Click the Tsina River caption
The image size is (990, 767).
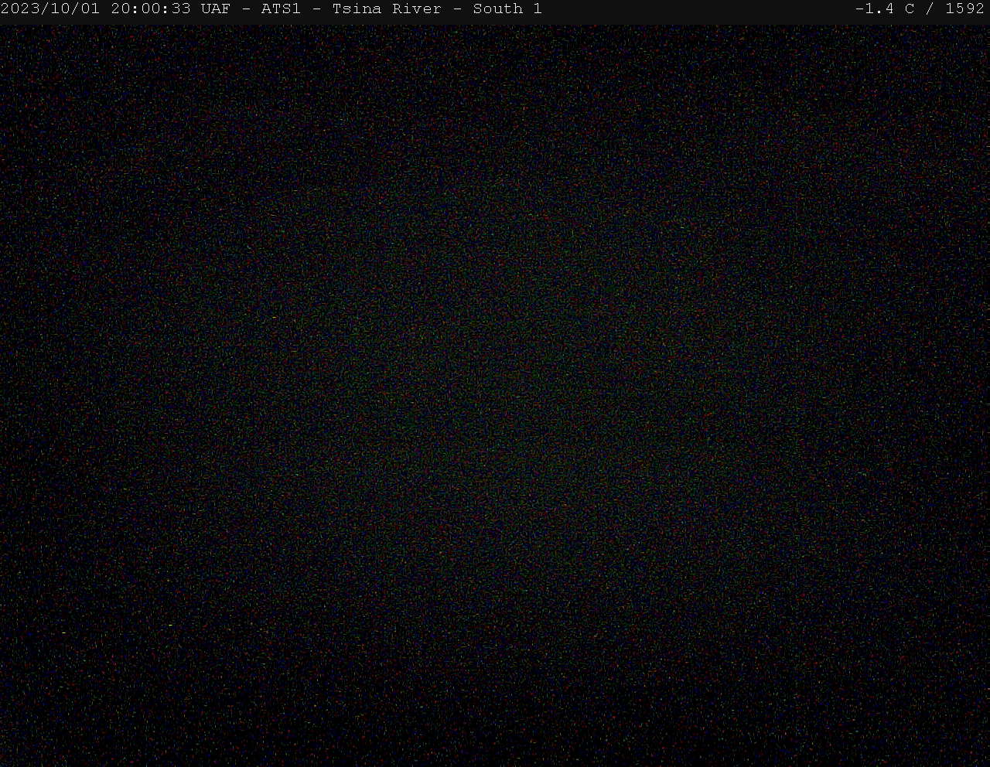point(387,9)
